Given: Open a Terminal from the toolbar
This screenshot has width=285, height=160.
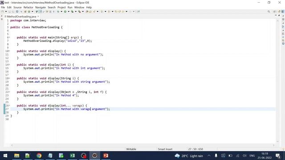Looking at the screenshot, I should click(x=17, y=12).
